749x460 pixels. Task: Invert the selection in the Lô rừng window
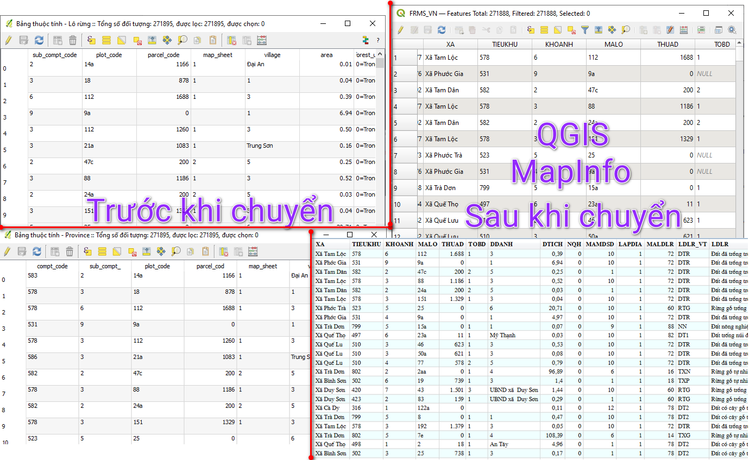[x=122, y=40]
